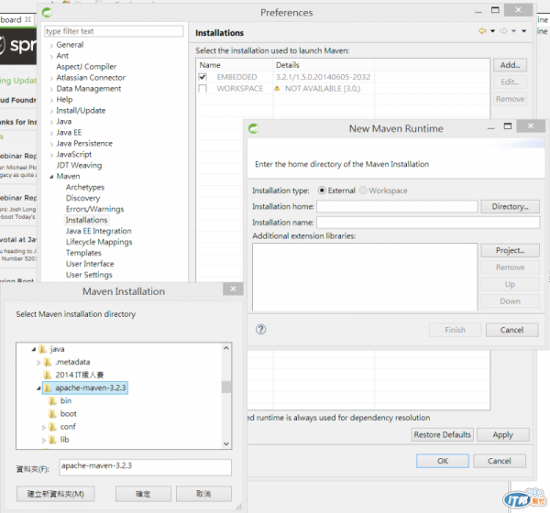Click Project... button for extension libraries

click(x=510, y=250)
